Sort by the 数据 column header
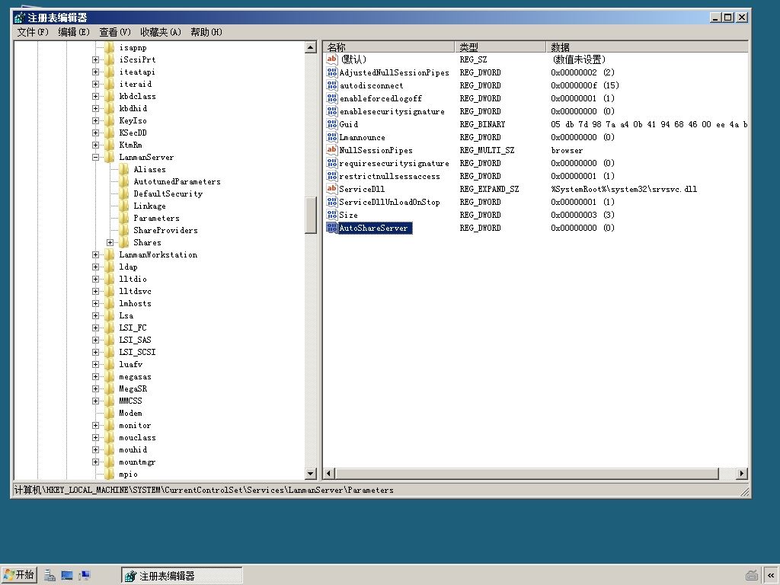 (647, 46)
